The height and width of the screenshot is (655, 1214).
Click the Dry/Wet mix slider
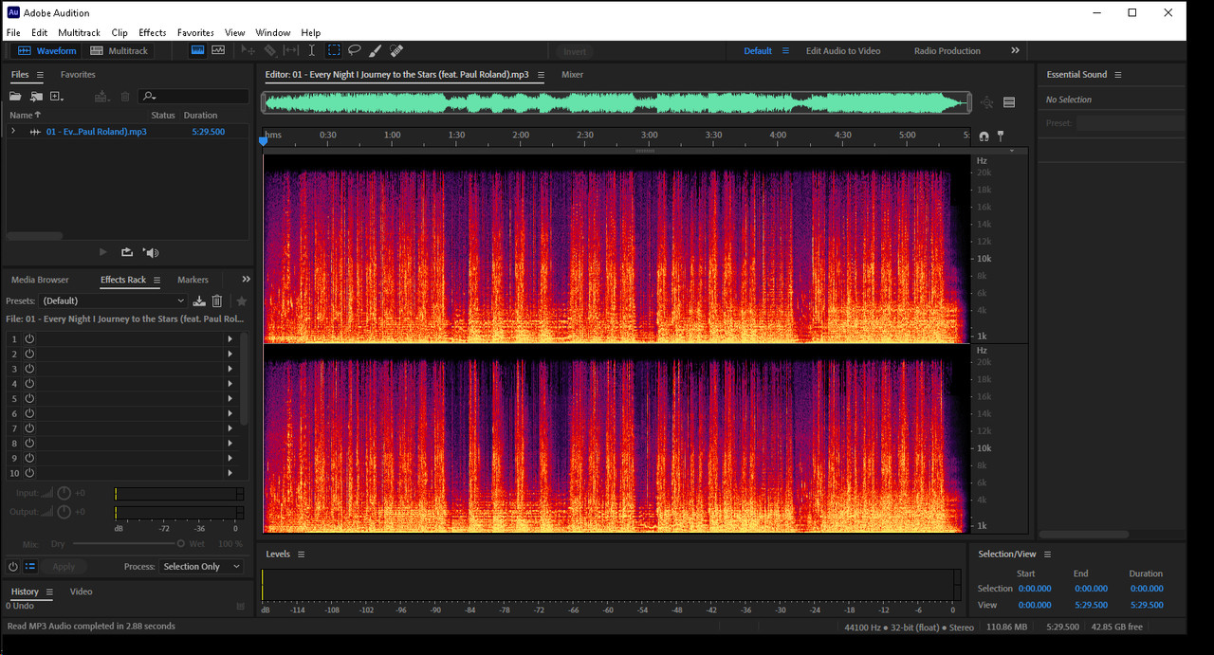click(x=127, y=544)
